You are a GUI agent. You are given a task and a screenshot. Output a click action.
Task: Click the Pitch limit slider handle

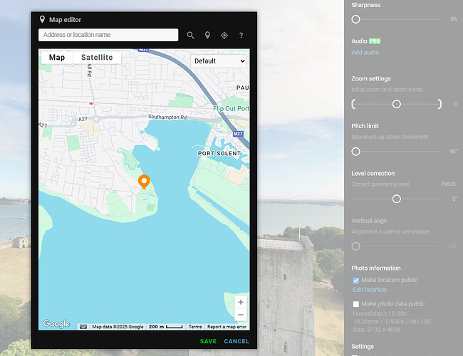click(x=355, y=152)
